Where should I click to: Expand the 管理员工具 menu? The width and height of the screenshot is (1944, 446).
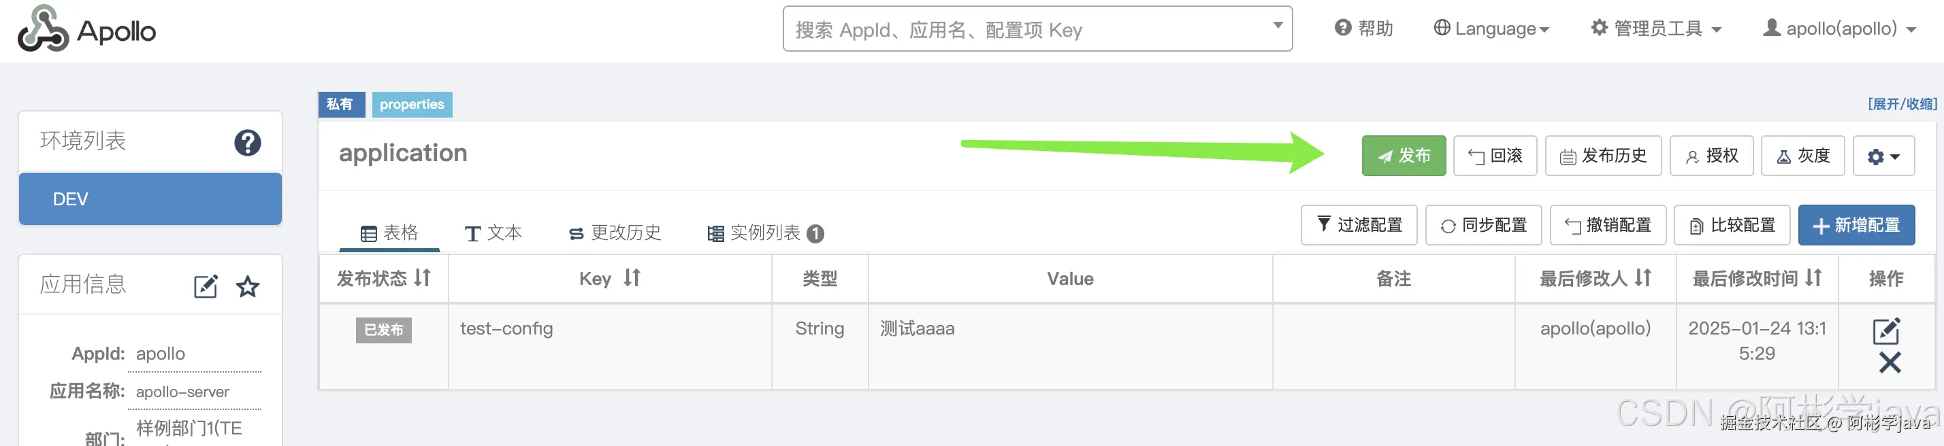point(1655,29)
